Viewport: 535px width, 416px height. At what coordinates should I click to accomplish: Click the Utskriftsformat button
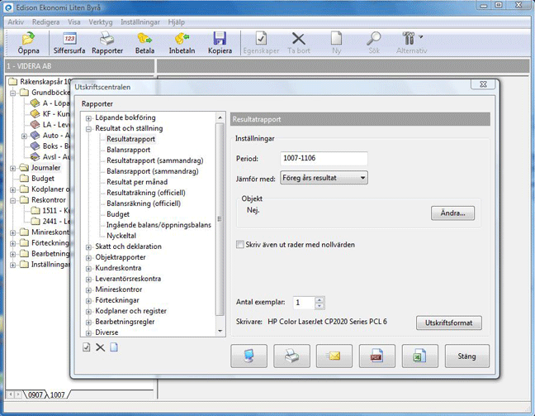(449, 323)
